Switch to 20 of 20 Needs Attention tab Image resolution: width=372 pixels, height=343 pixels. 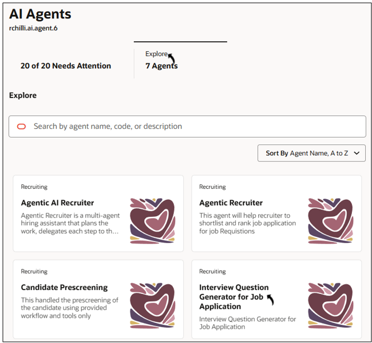click(66, 66)
